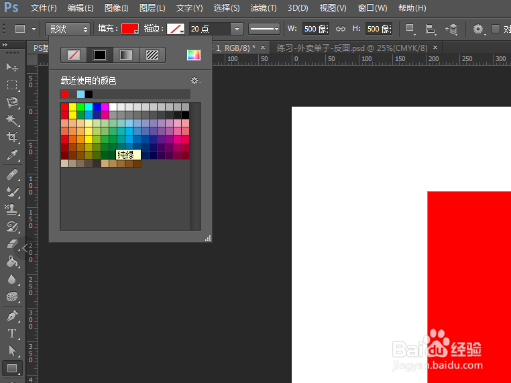The height and width of the screenshot is (383, 511).
Task: Select the Brush tool
Action: pos(12,192)
